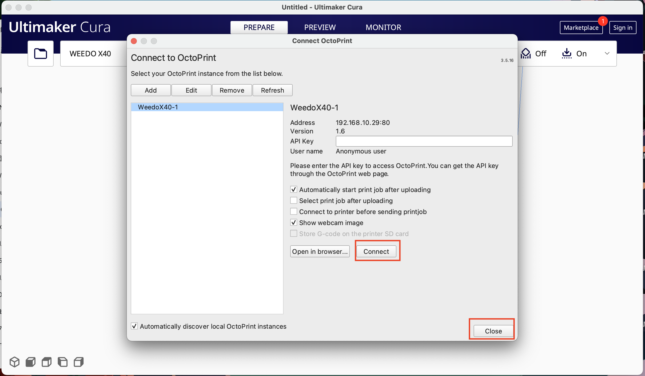This screenshot has width=645, height=376.
Task: Click the Connect button
Action: (376, 251)
